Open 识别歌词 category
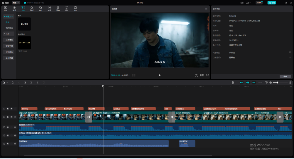294x159 pixels. click(9, 52)
